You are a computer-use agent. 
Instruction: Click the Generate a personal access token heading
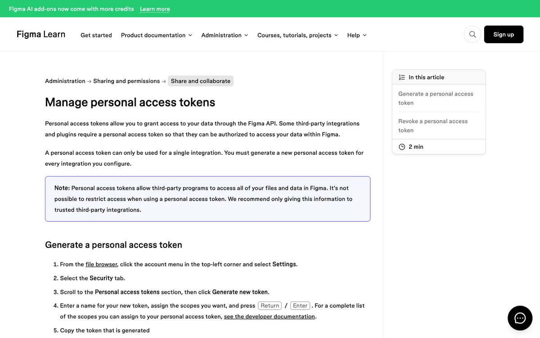tap(113, 245)
